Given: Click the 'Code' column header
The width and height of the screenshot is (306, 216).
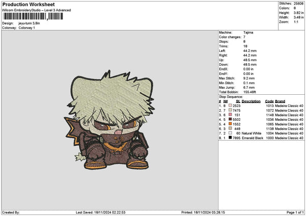Looking at the screenshot, I should tap(269, 101).
